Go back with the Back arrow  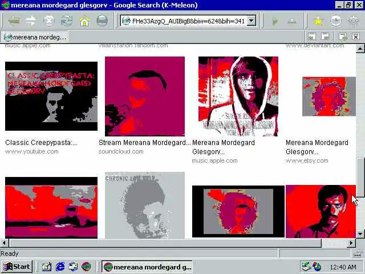(14, 21)
